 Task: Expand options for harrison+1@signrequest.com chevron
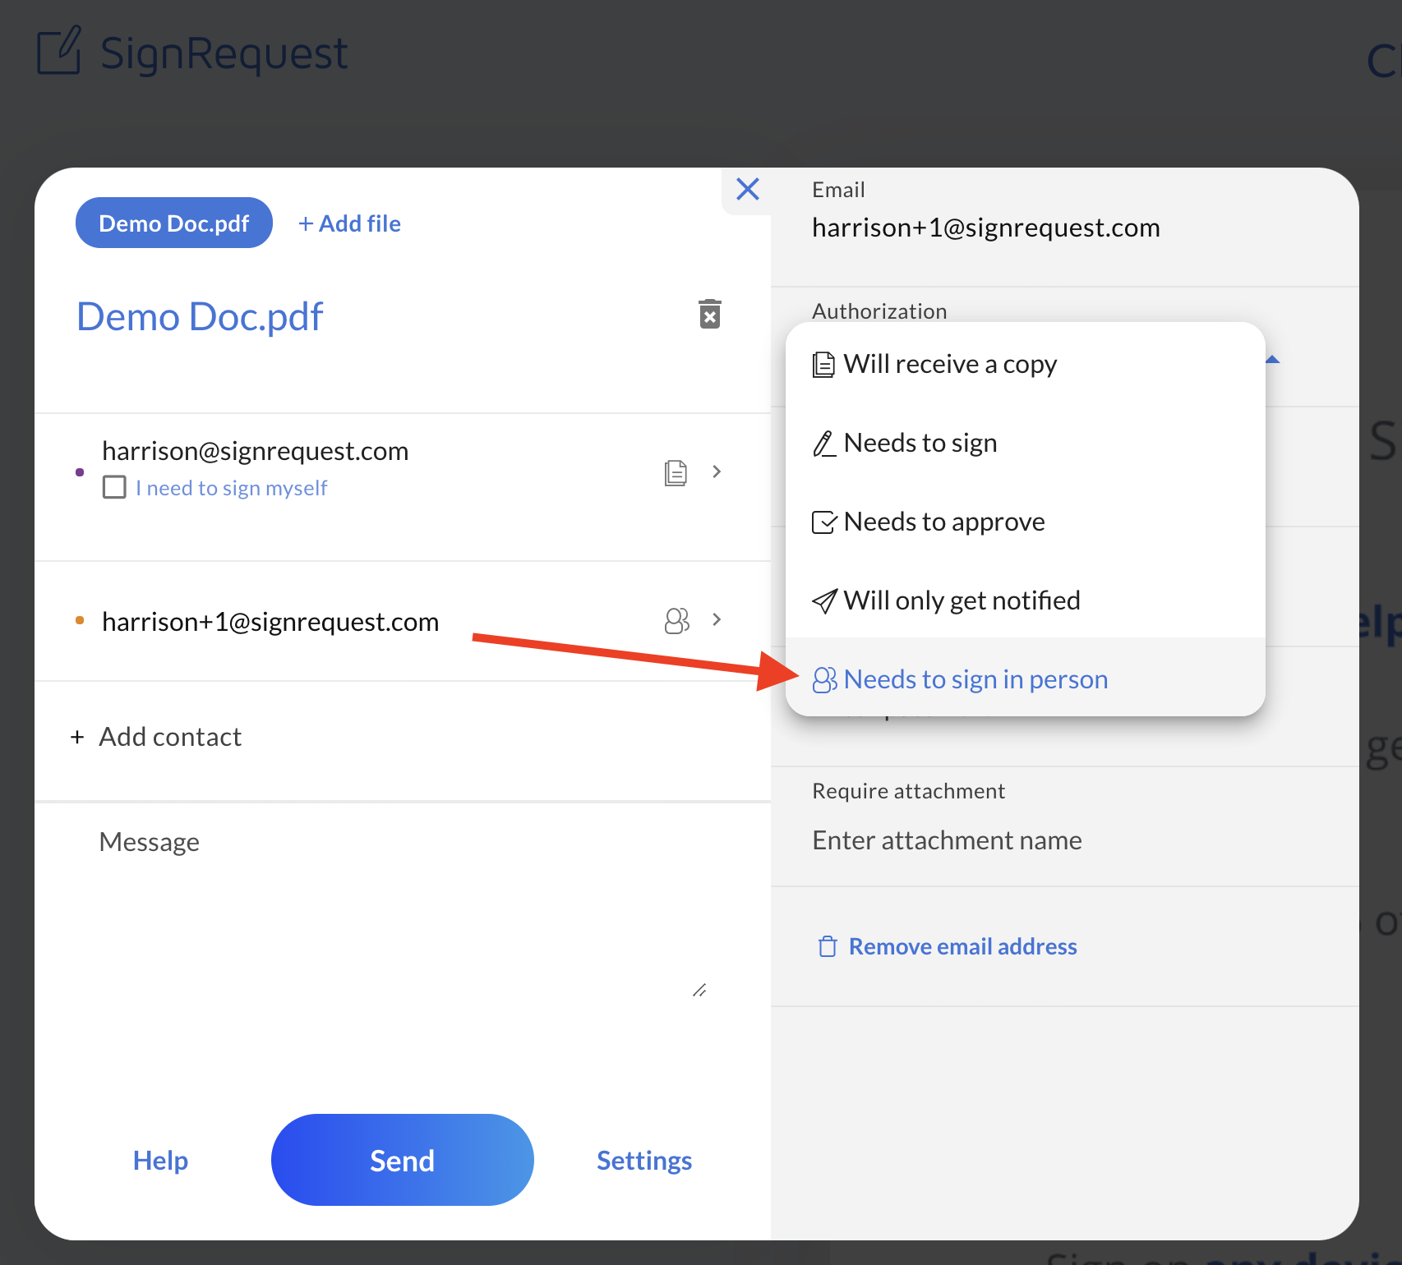click(717, 619)
